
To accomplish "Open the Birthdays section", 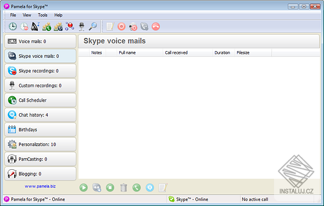I will 40,130.
